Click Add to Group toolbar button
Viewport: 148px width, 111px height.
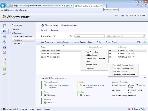click(x=63, y=42)
